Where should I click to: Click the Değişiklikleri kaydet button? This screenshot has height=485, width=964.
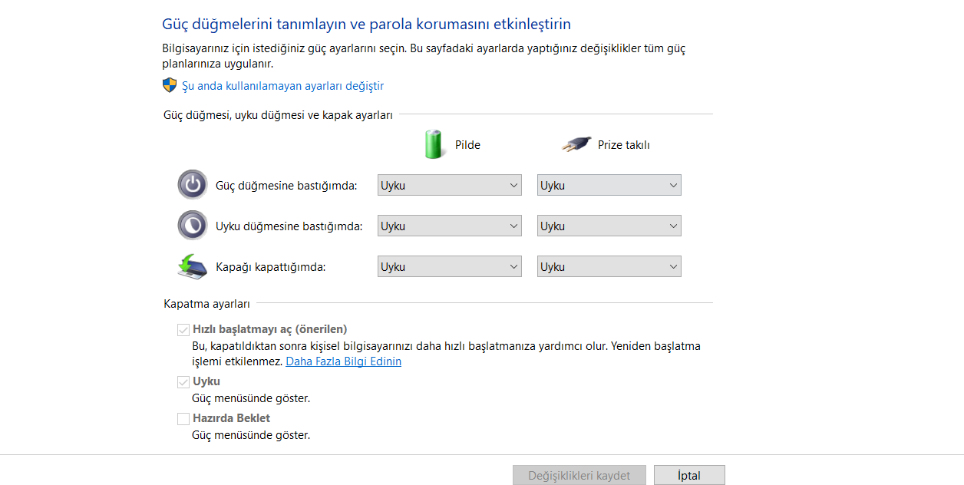(578, 474)
